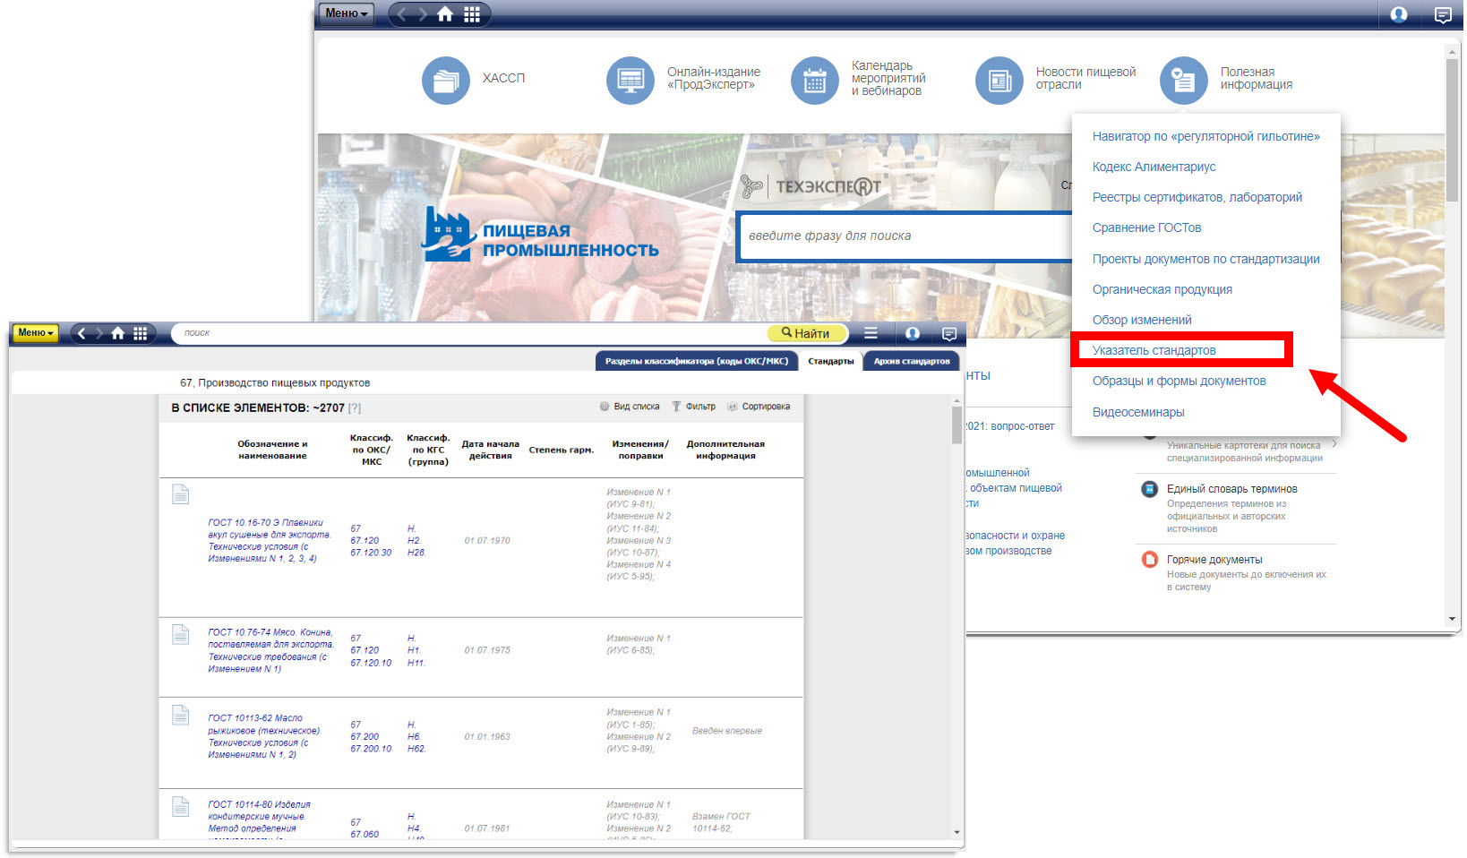Click scroll down arrow of back window
The width and height of the screenshot is (1467, 858).
(x=1452, y=619)
